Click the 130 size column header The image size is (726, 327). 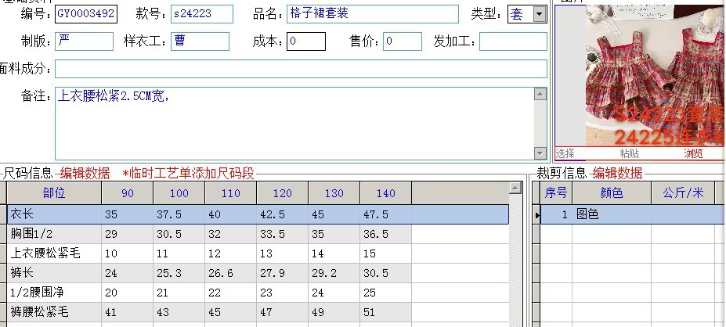(x=334, y=193)
